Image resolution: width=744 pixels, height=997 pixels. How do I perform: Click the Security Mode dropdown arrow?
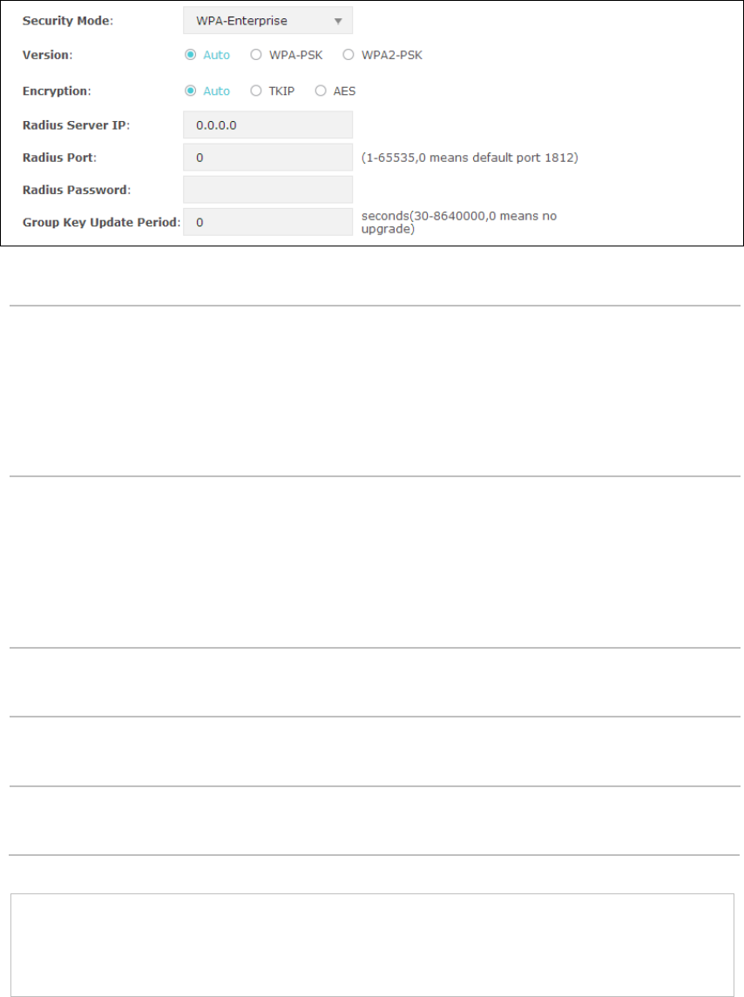coord(338,21)
